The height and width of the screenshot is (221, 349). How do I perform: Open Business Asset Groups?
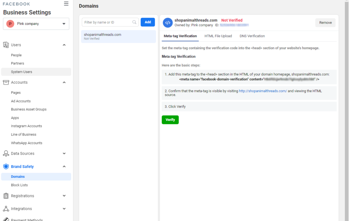click(x=29, y=109)
